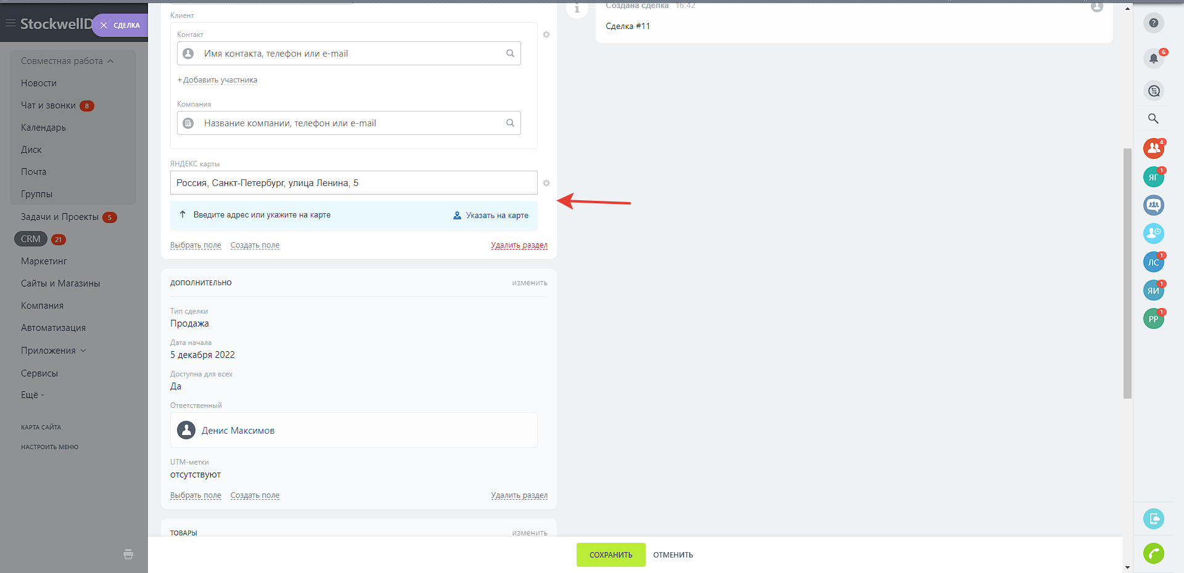Click the teal copy widget icon
The image size is (1184, 573).
click(x=1153, y=519)
